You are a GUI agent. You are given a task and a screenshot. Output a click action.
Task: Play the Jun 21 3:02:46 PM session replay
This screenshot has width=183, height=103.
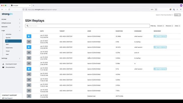(29, 47)
